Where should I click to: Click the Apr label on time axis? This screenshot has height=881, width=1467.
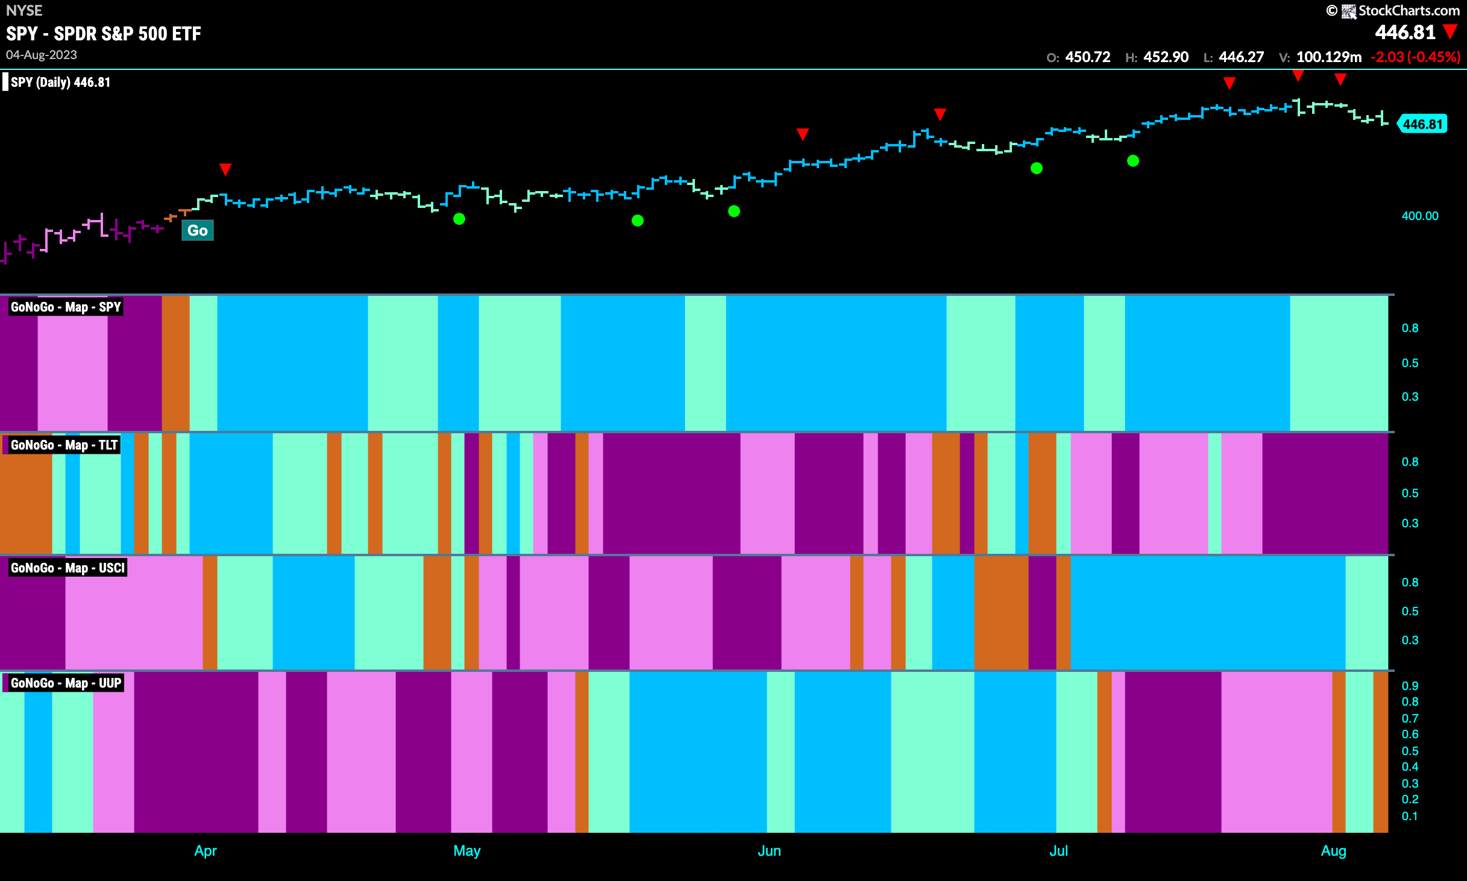tap(206, 851)
